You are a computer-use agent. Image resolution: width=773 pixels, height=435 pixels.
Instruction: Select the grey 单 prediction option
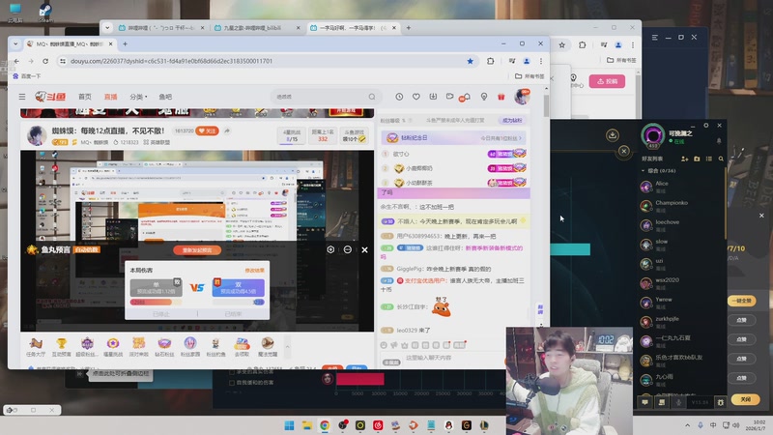tap(156, 287)
